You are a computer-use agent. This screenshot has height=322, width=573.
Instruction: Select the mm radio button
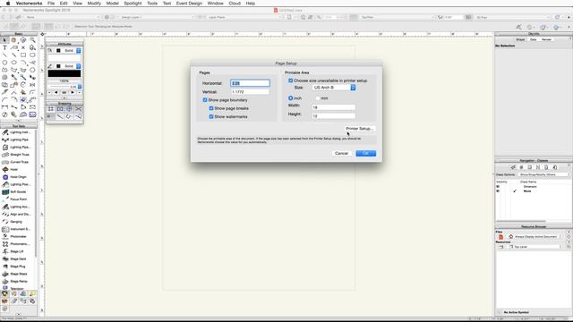[318, 98]
